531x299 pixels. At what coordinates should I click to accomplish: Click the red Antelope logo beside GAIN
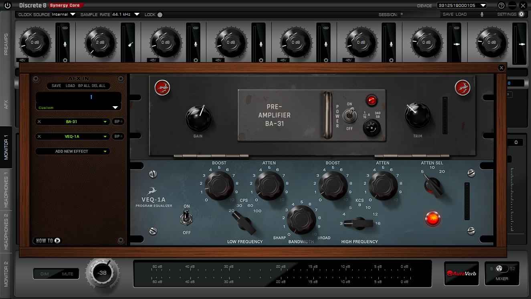[162, 87]
